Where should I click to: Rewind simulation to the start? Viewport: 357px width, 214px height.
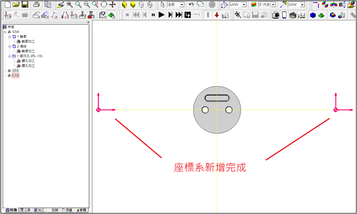pyautogui.click(x=136, y=15)
